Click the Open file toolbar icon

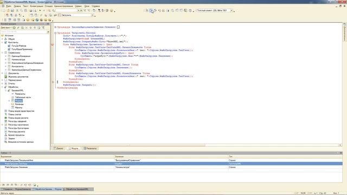8,10
